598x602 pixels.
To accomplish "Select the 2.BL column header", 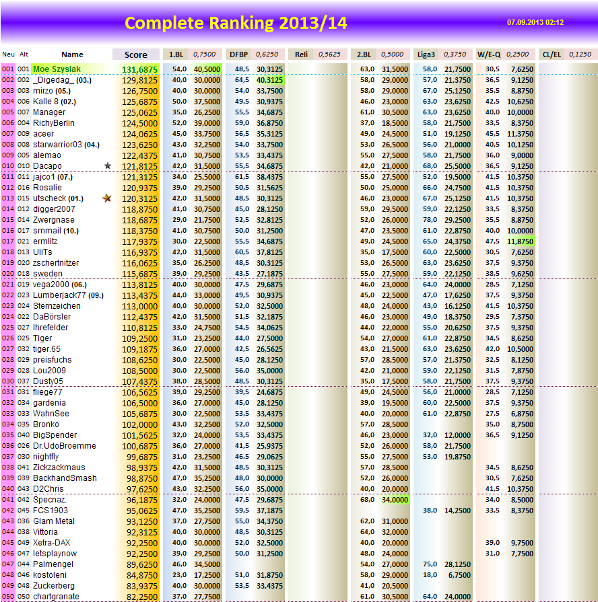I will (x=364, y=54).
